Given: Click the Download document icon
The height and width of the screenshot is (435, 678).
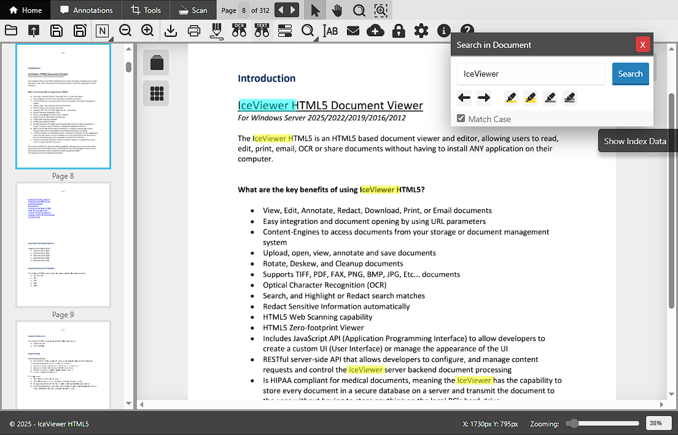Looking at the screenshot, I should coord(171,31).
